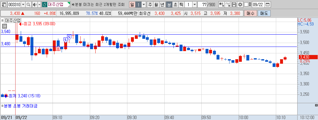This screenshot has height=120, width=318.
Task: Expand the stock code 003310 dropdown
Action: pos(23,5)
